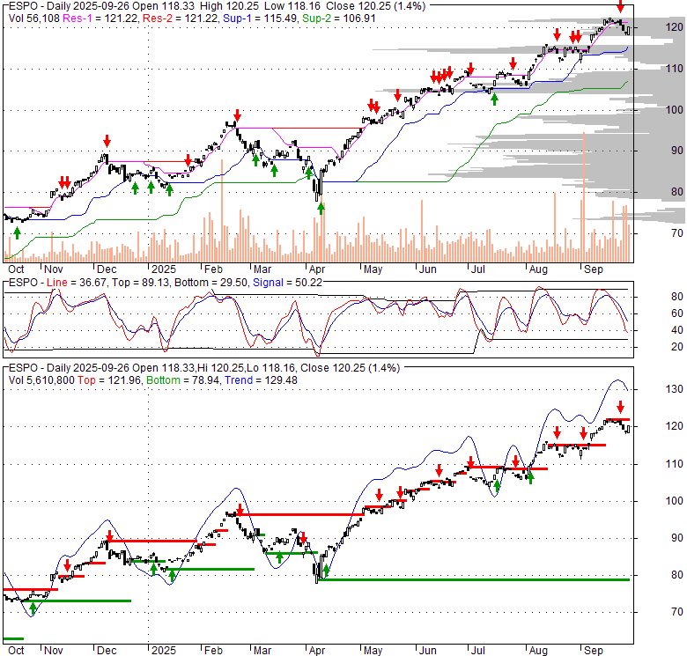687x656 pixels.
Task: Select the Bottom = 78.94 label
Action: click(183, 380)
